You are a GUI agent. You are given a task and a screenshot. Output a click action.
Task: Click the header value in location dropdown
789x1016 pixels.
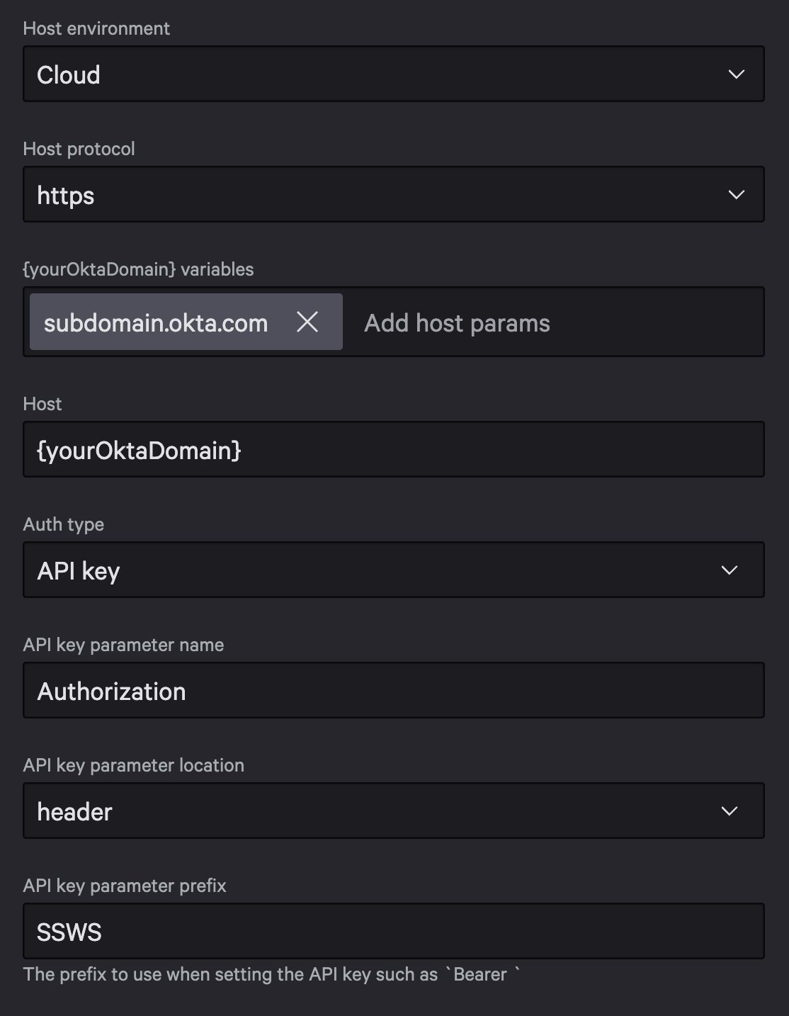click(x=74, y=811)
